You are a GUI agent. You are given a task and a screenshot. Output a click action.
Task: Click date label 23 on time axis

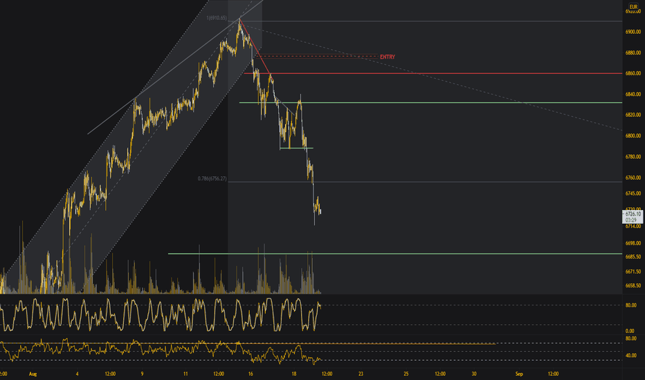pos(361,374)
